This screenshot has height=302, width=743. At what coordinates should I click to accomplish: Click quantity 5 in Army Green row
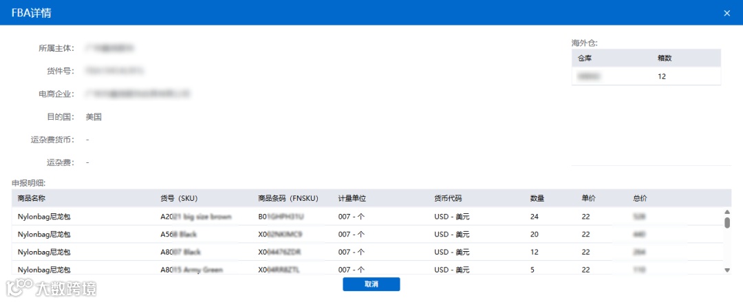tap(532, 269)
